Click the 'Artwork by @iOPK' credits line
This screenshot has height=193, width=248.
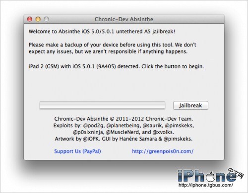click(x=124, y=139)
